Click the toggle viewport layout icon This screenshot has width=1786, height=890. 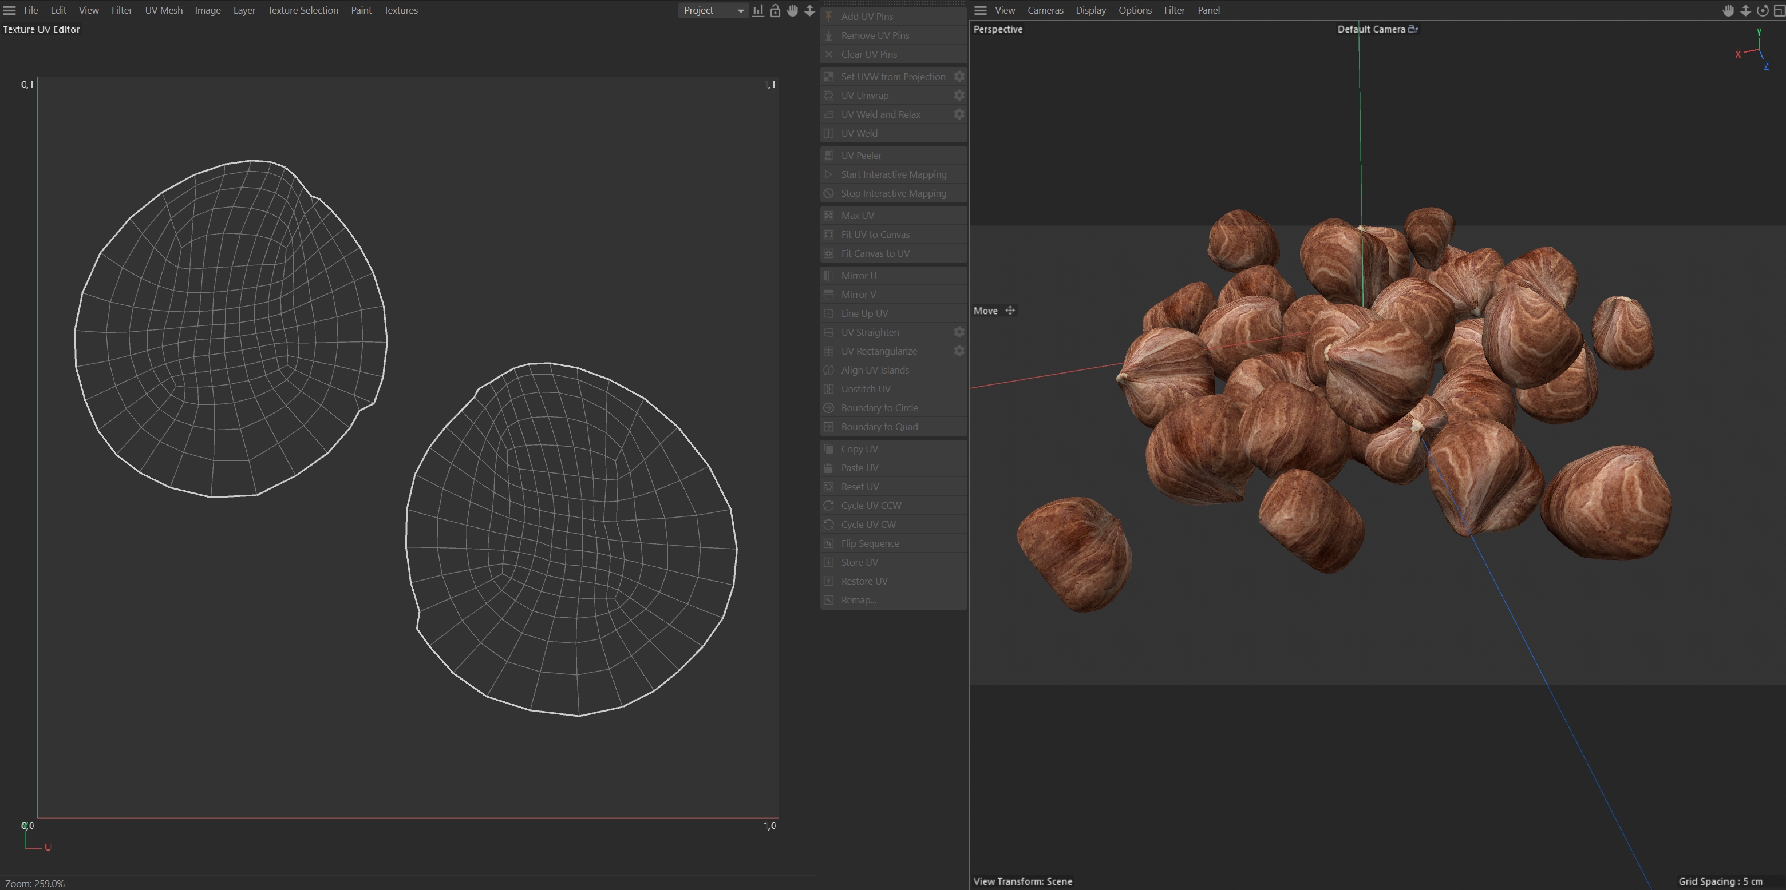click(x=1779, y=10)
